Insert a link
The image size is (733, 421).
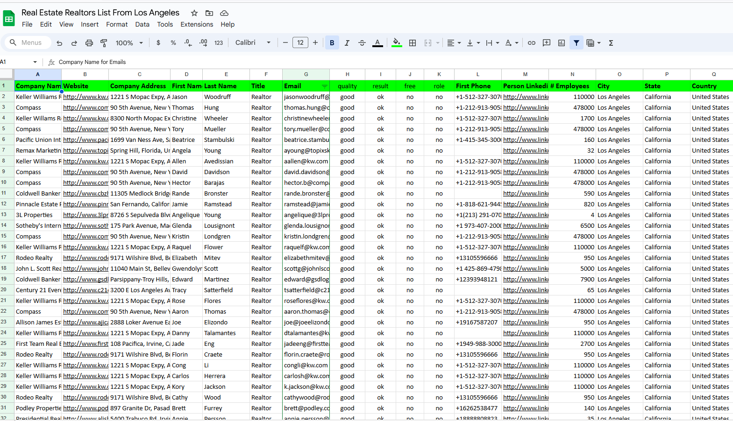click(x=532, y=43)
